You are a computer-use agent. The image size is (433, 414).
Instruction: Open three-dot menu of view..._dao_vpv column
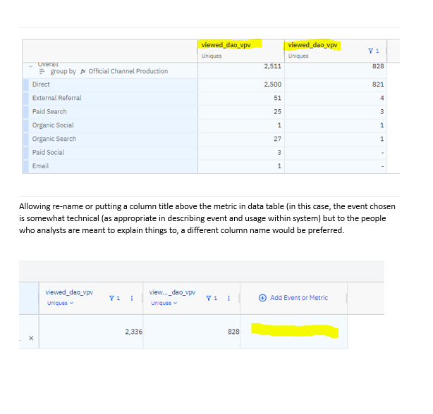click(228, 299)
